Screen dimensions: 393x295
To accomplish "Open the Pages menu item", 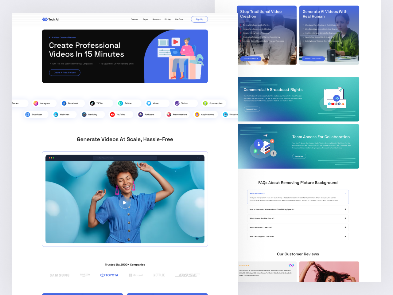I will tap(145, 19).
